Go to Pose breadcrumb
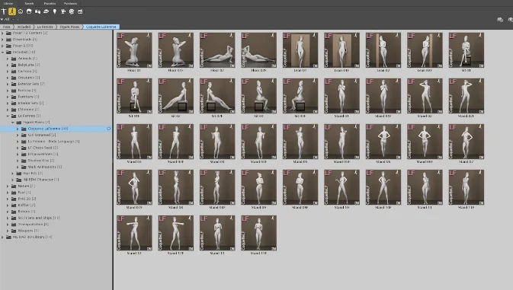 click(x=7, y=27)
